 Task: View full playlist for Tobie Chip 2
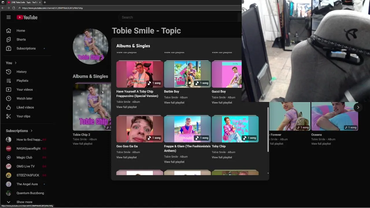pyautogui.click(x=82, y=144)
